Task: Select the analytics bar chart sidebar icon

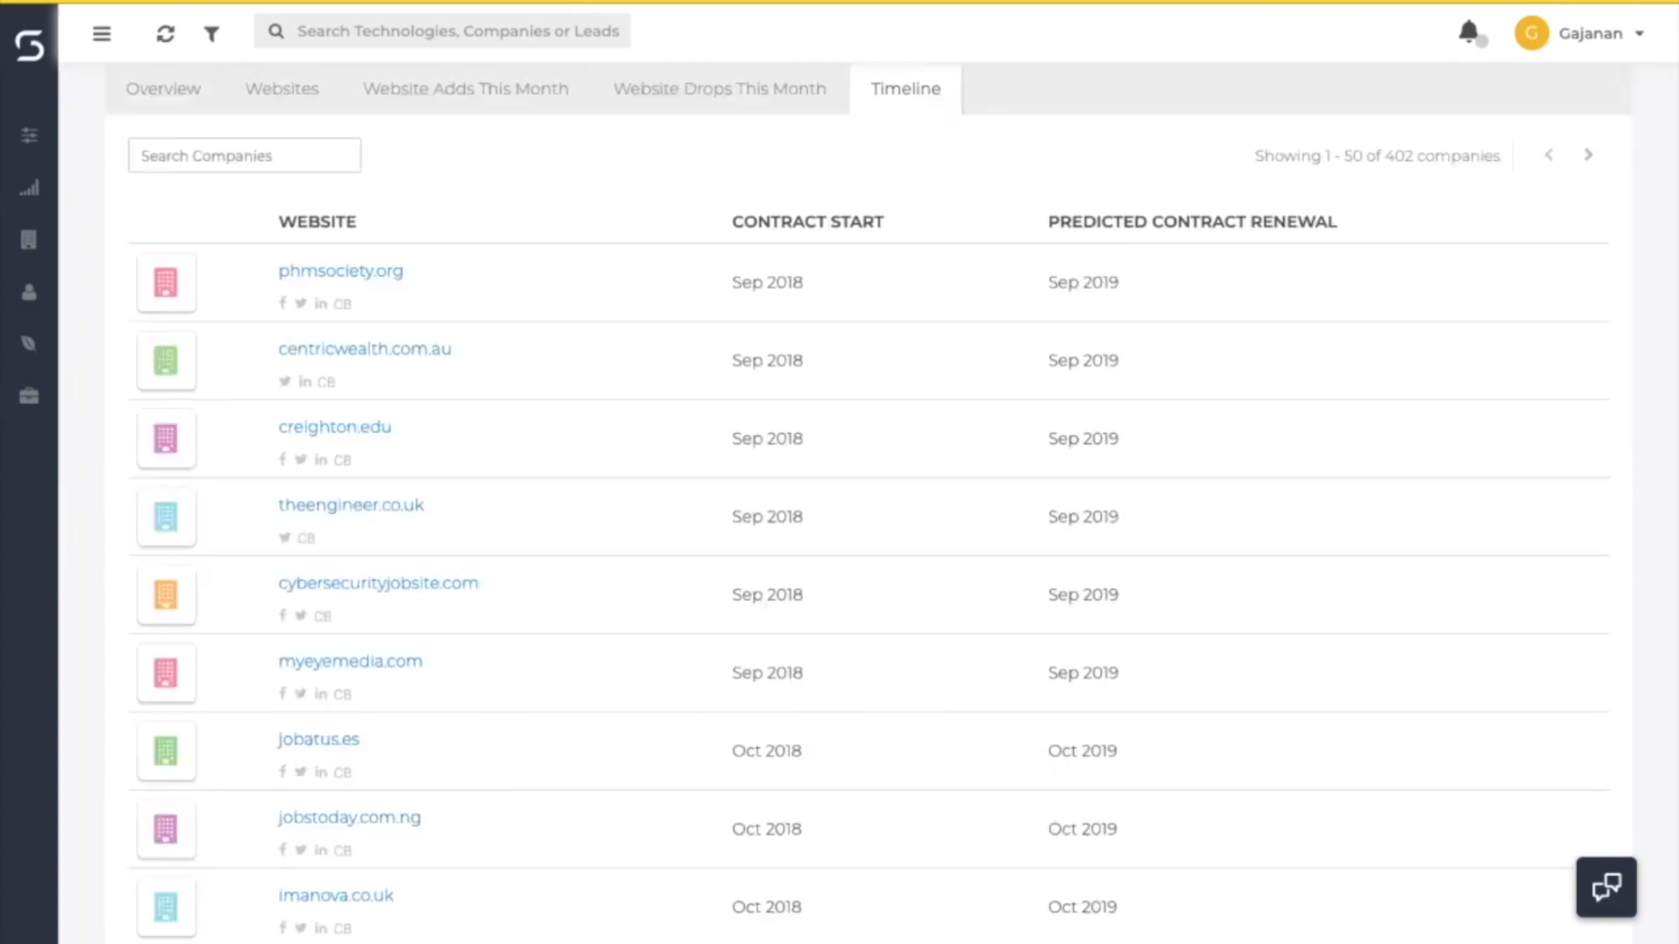Action: pyautogui.click(x=29, y=187)
